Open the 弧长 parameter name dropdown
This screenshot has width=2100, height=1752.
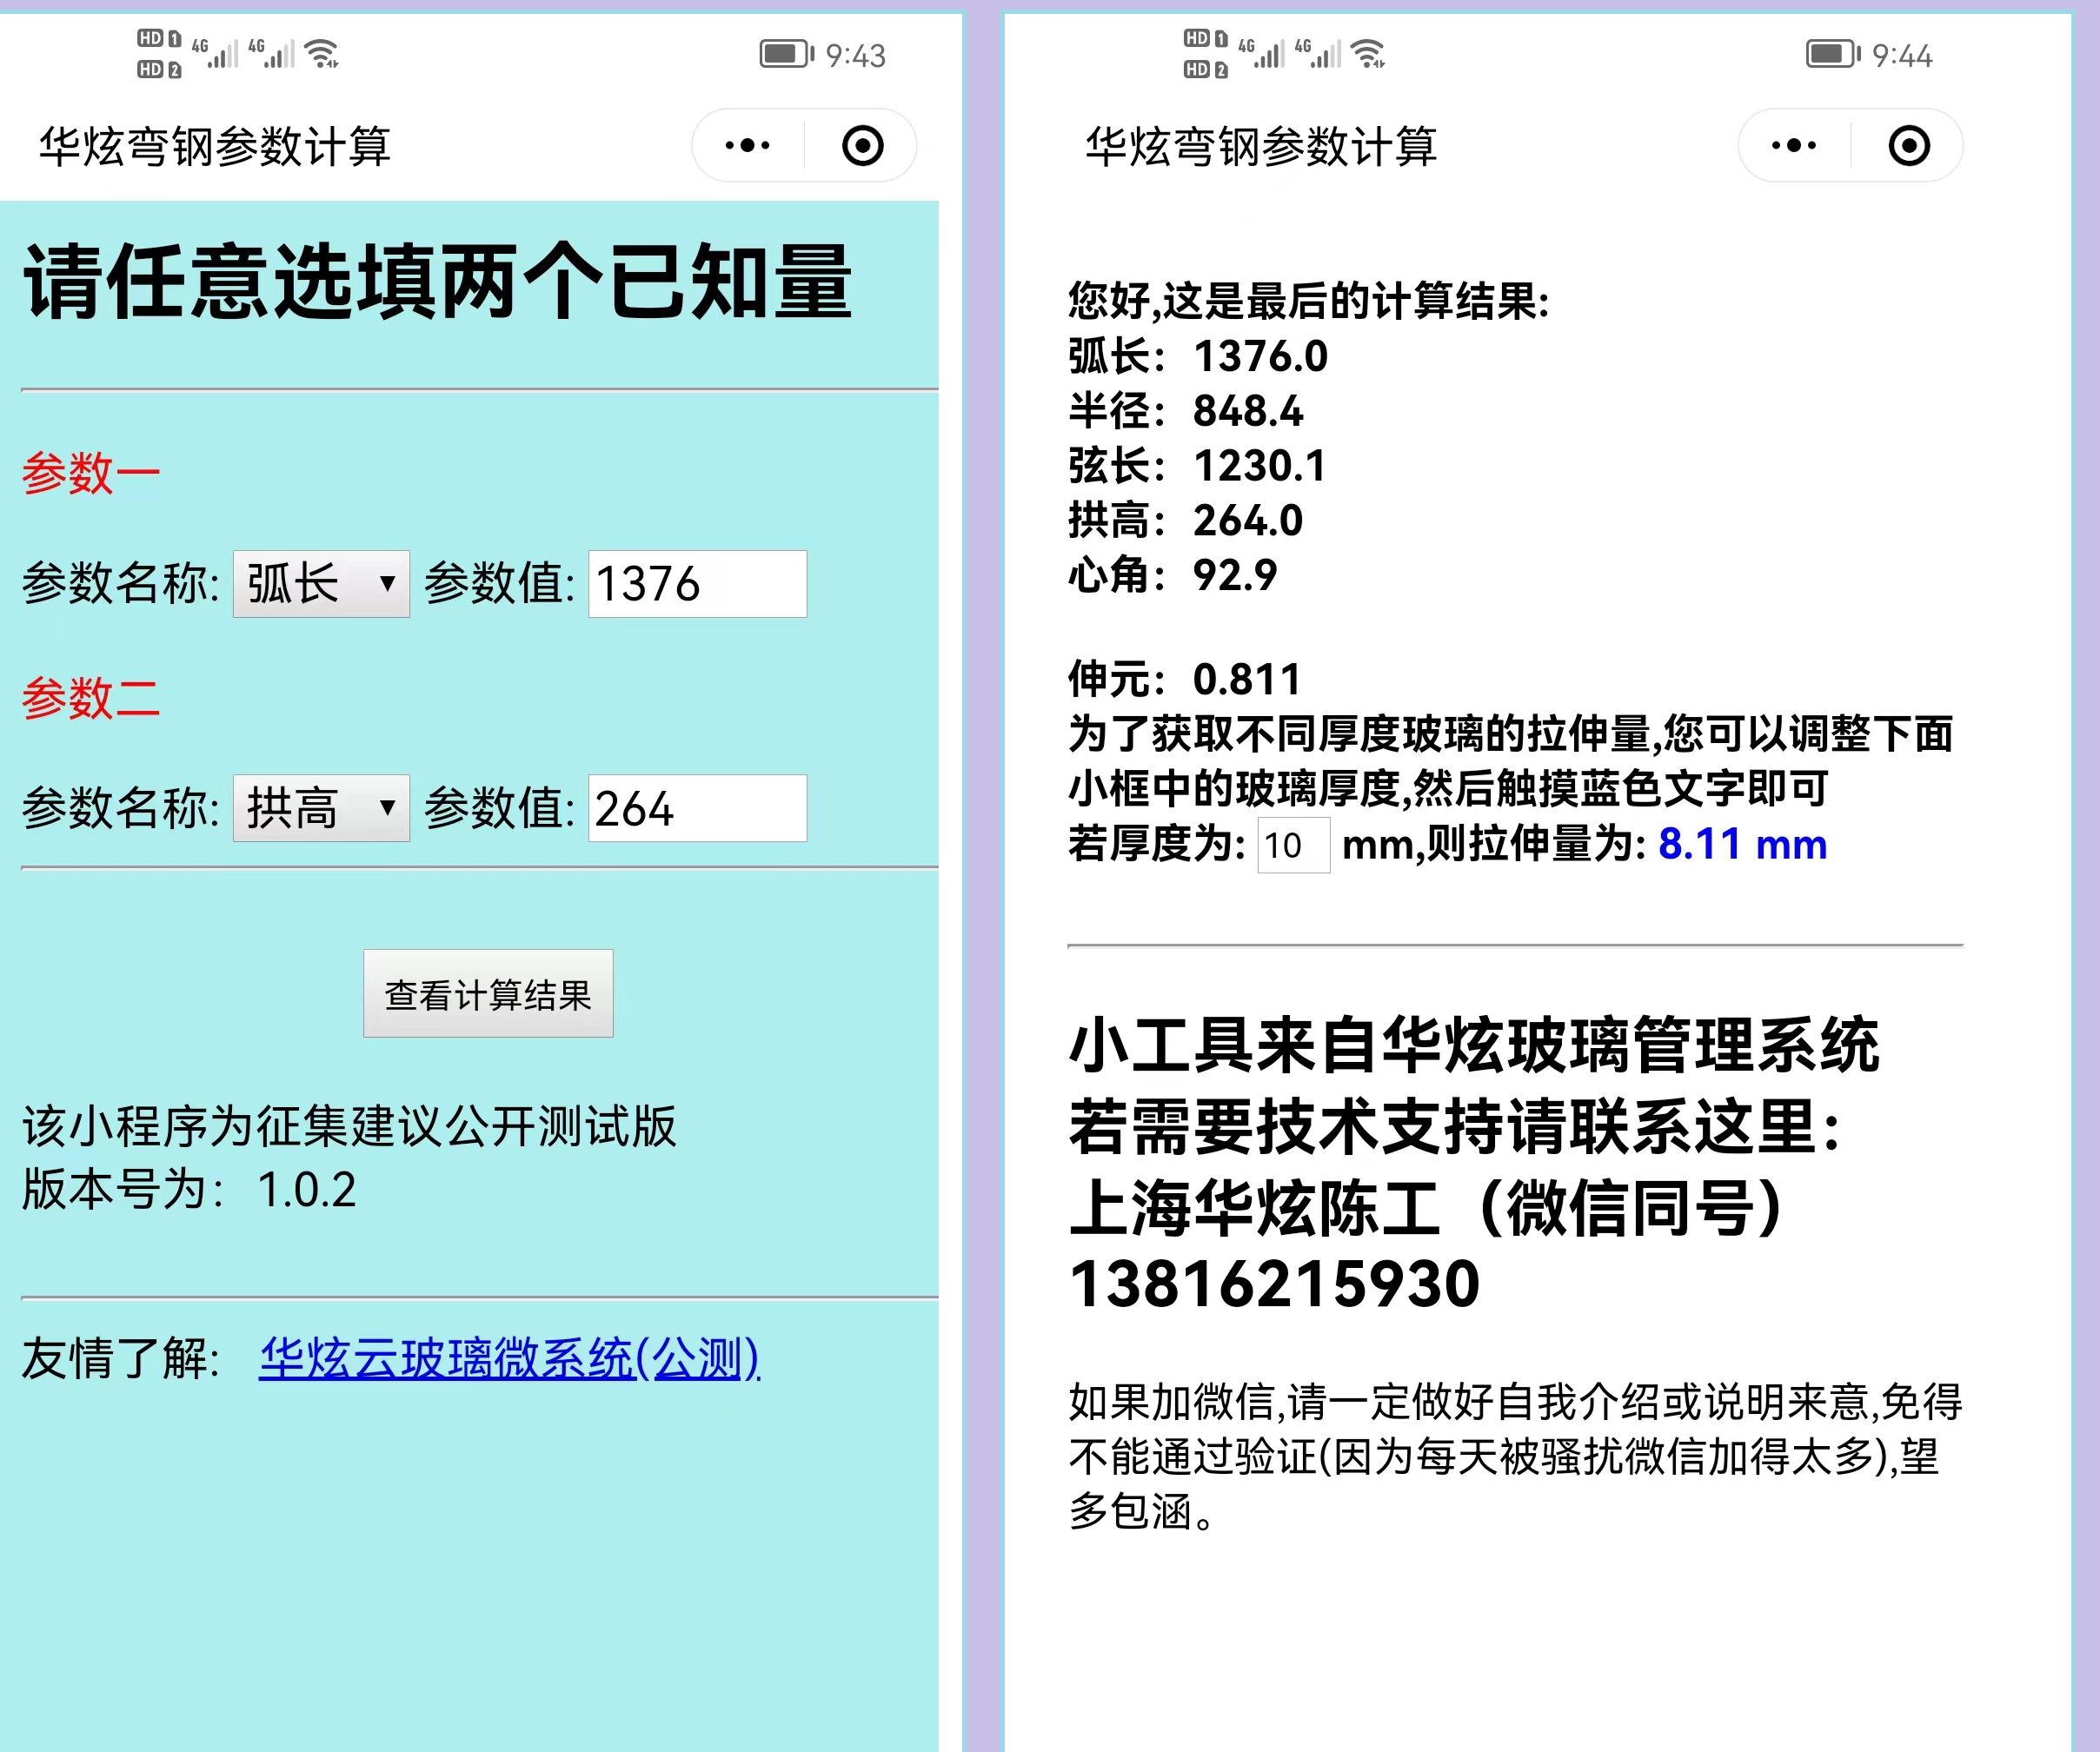coord(321,584)
